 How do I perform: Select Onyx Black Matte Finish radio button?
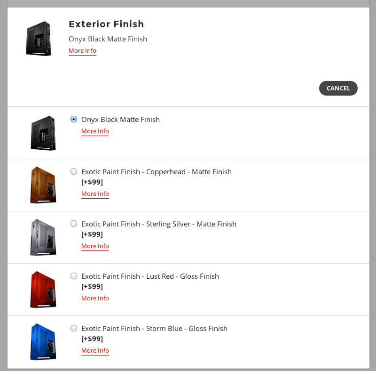pyautogui.click(x=74, y=119)
